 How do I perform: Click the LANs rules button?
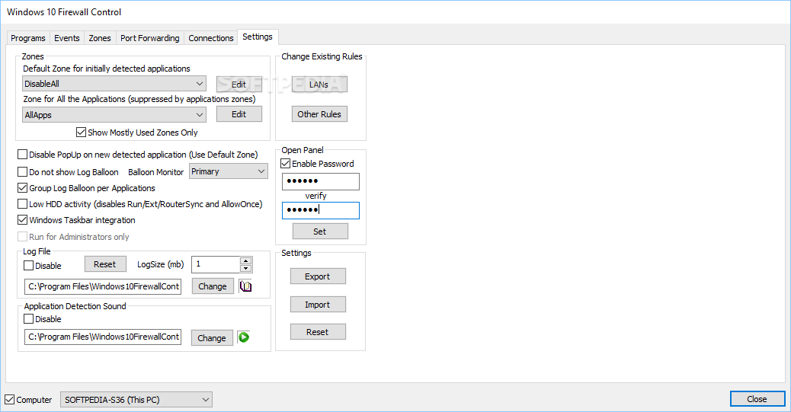point(319,85)
